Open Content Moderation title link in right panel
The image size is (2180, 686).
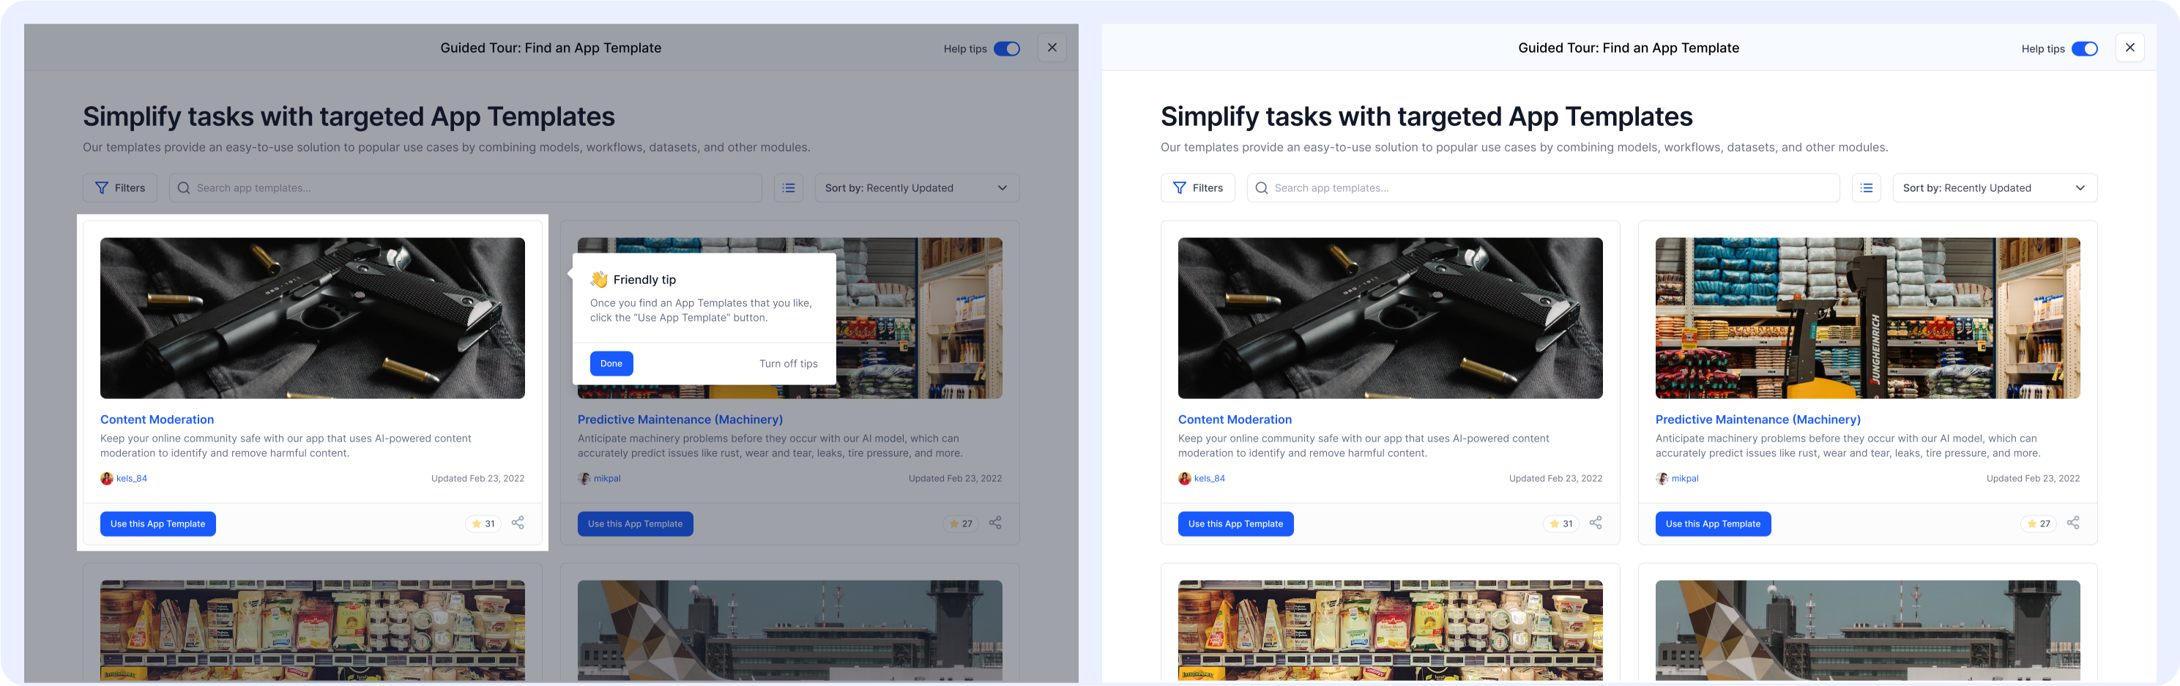(1235, 420)
